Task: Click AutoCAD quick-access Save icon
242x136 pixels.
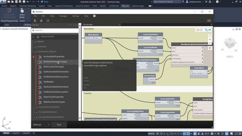Action: 16,2
